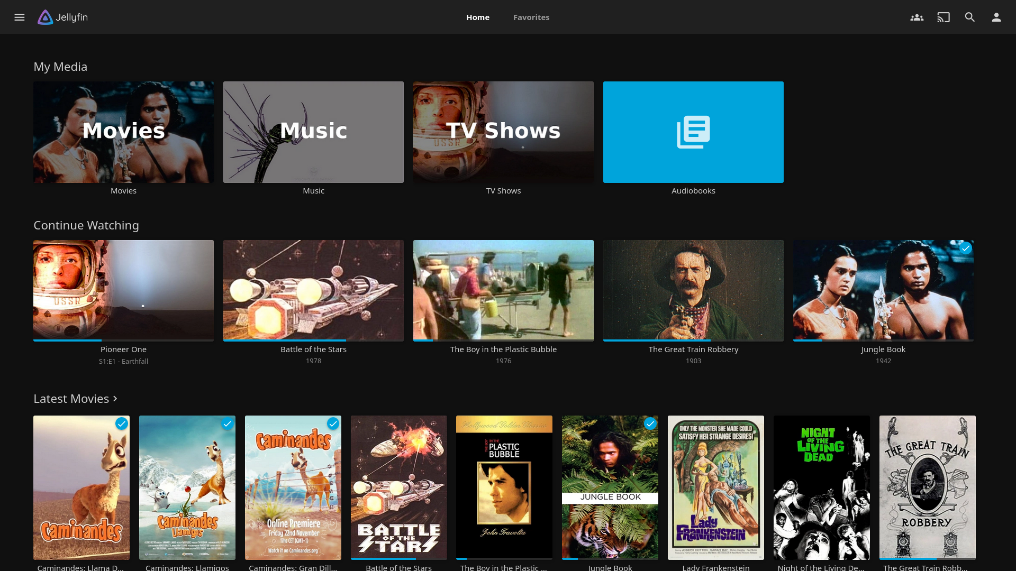Select the Home navigation tab
This screenshot has height=571, width=1016.
[x=477, y=17]
